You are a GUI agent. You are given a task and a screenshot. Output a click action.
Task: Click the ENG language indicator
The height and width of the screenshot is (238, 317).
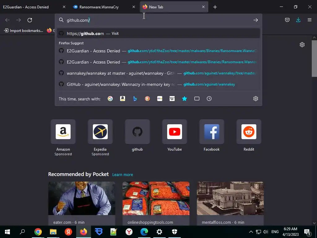click(275, 232)
